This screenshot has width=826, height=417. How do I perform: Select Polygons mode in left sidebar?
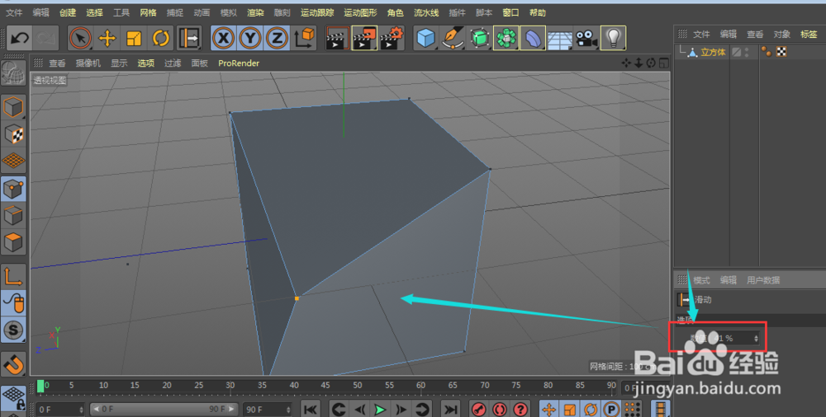13,242
